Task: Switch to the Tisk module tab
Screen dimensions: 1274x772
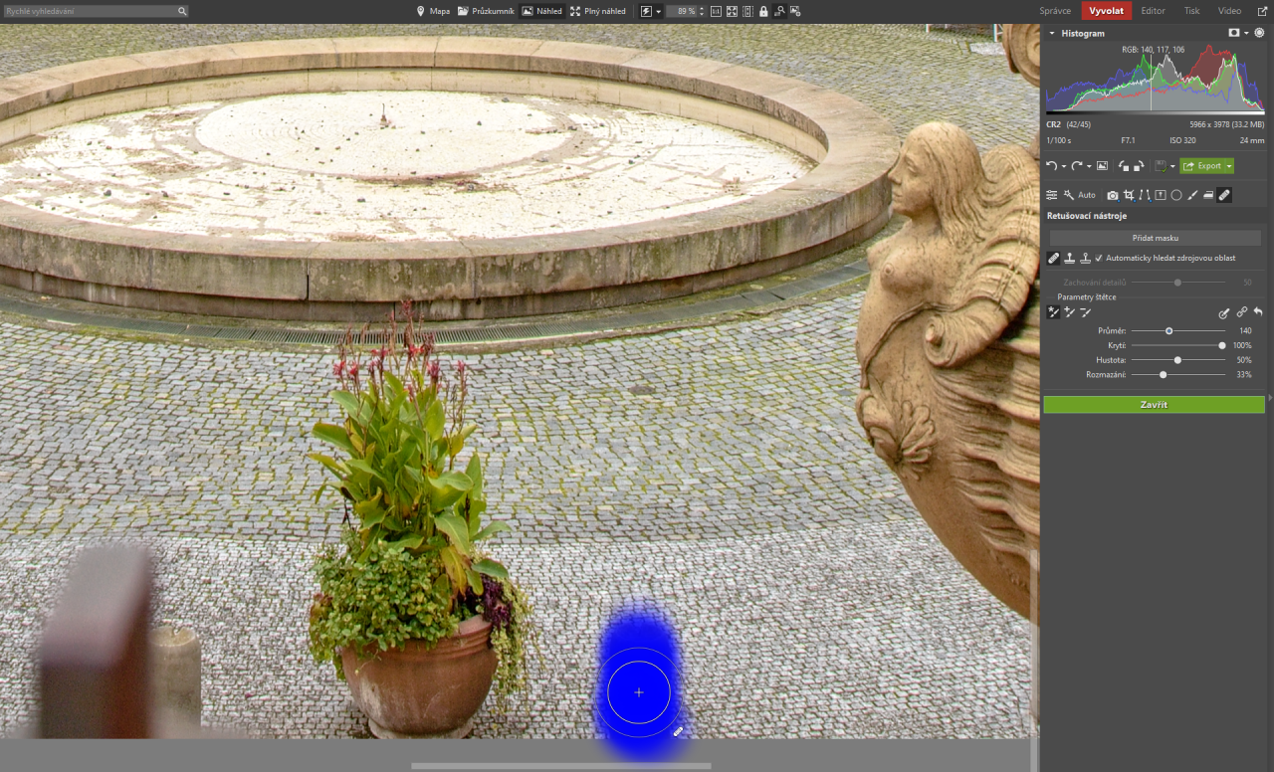Action: click(1191, 11)
